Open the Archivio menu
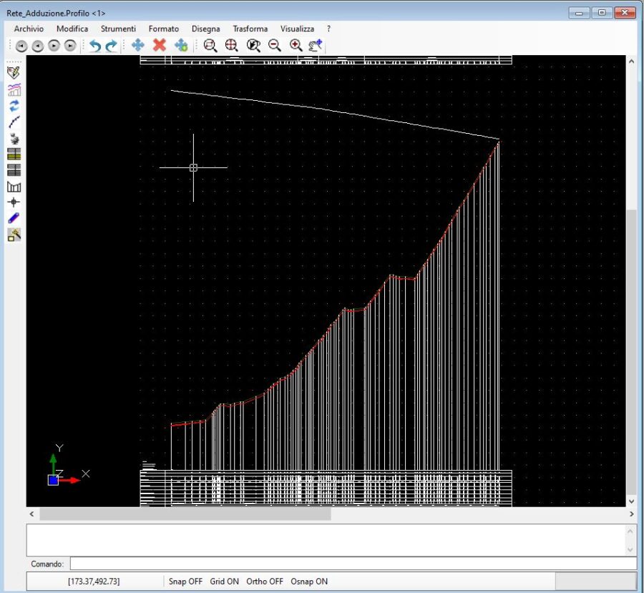Image resolution: width=644 pixels, height=593 pixels. [29, 29]
